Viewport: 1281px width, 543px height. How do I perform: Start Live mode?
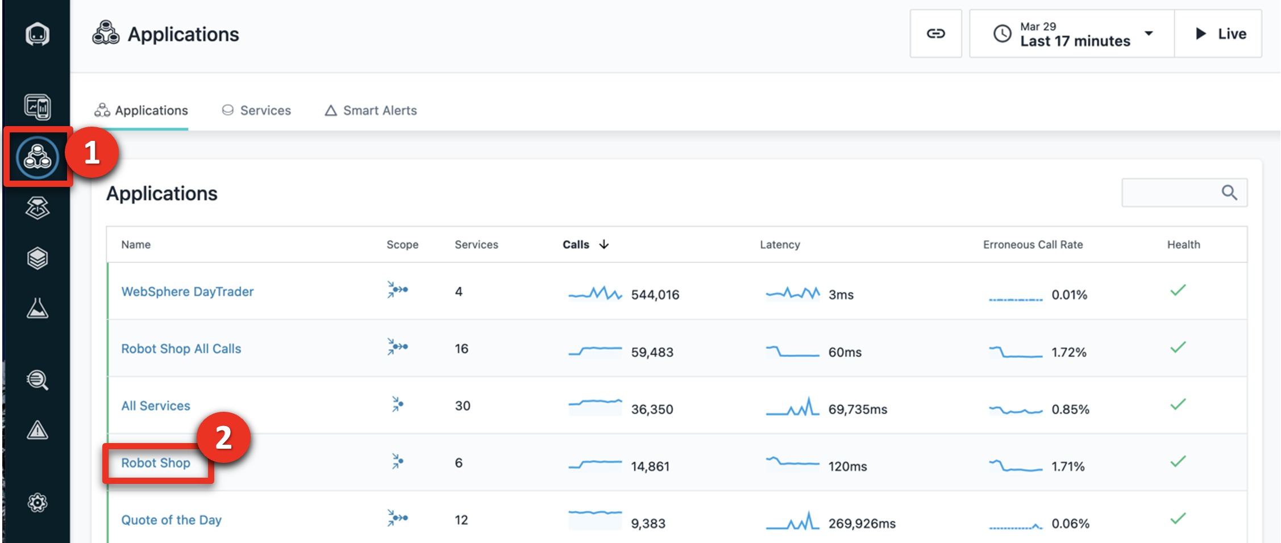coord(1218,34)
